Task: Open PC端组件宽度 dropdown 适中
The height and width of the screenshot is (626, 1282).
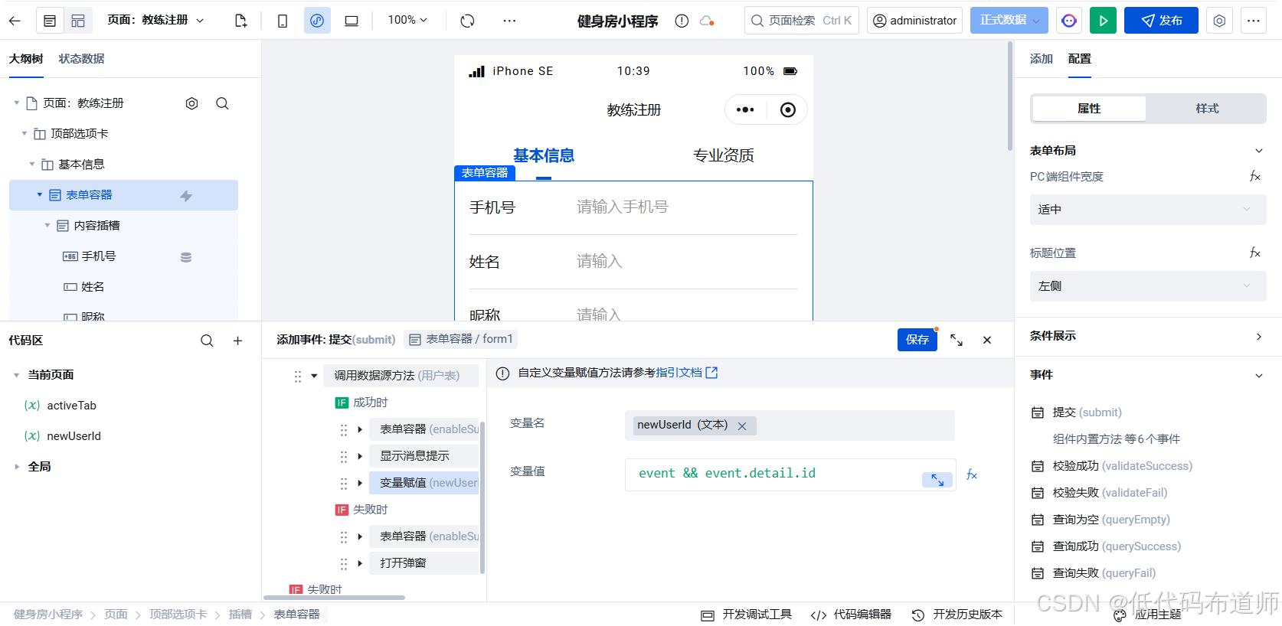Action: coord(1147,210)
